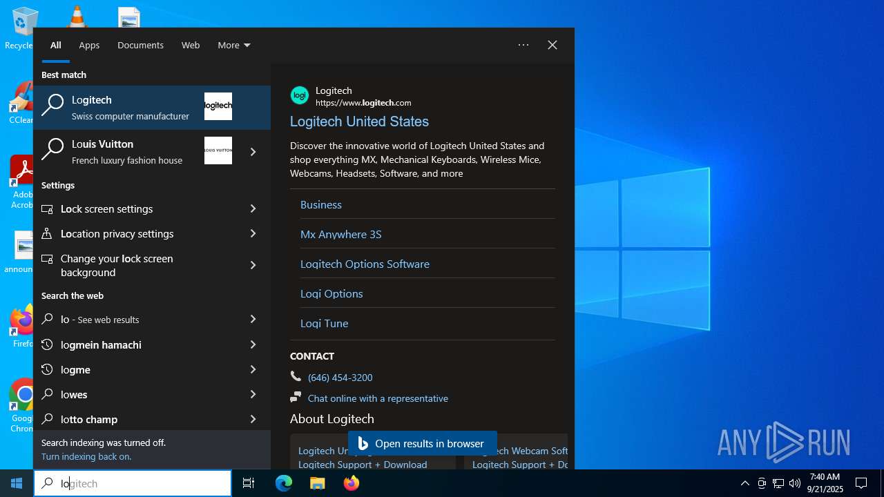Image resolution: width=884 pixels, height=497 pixels.
Task: Launch Firefox from the taskbar
Action: 351,483
